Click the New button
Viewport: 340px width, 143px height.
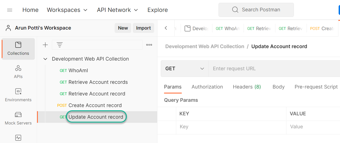click(x=123, y=28)
